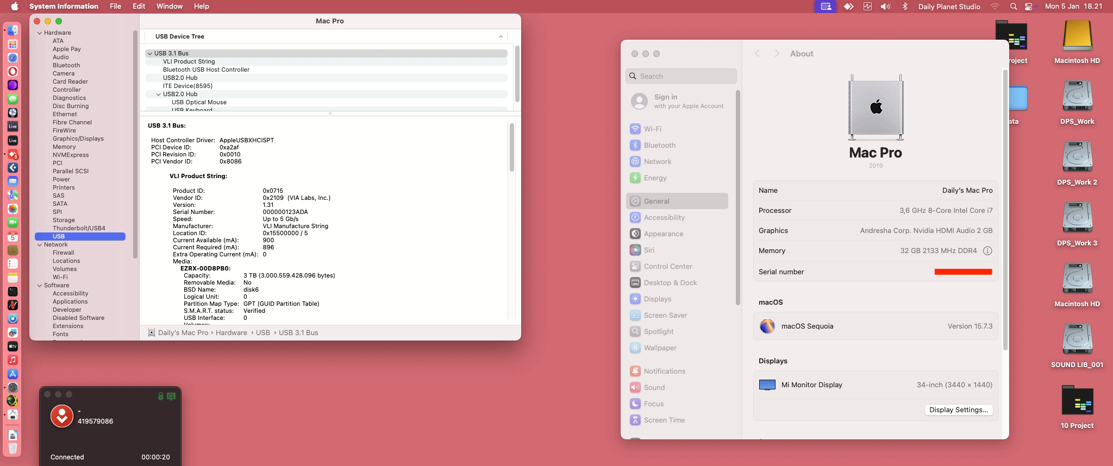The image size is (1113, 466).
Task: Open the Window menu
Action: 170,7
